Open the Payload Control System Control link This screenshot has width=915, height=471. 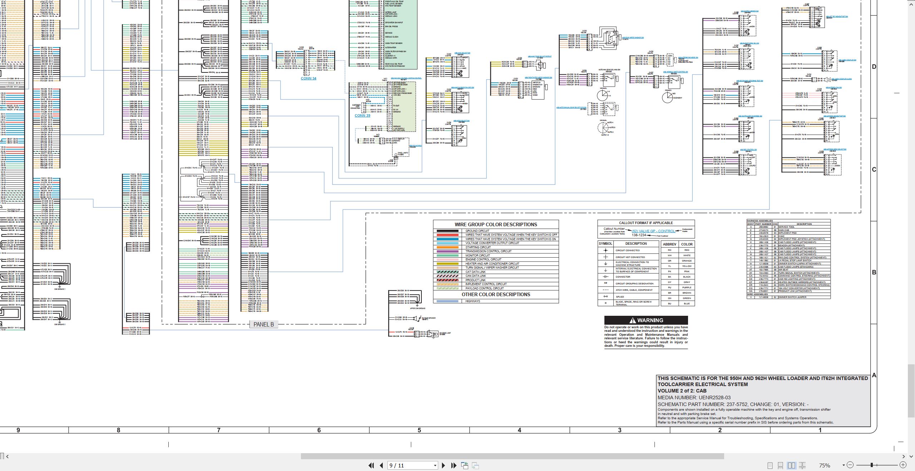(x=406, y=78)
